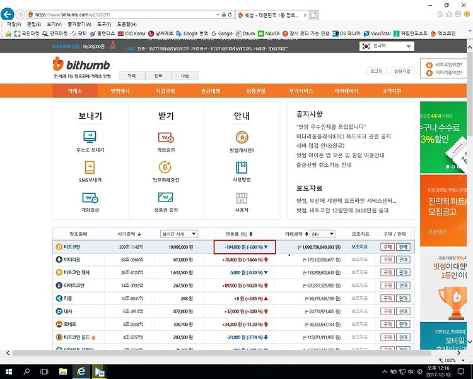Click the 회원가입 button
The width and height of the screenshot is (473, 379).
[x=402, y=71]
